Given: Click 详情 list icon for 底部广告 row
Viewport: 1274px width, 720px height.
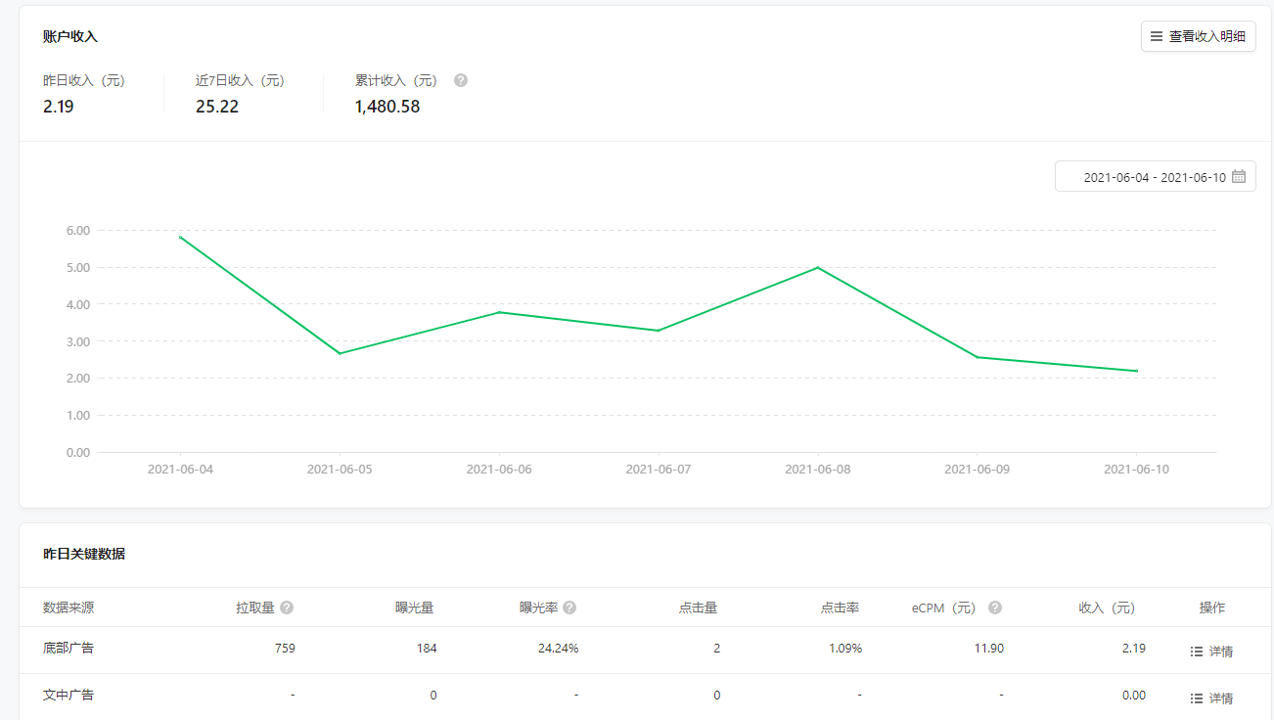Looking at the screenshot, I should [x=1196, y=652].
